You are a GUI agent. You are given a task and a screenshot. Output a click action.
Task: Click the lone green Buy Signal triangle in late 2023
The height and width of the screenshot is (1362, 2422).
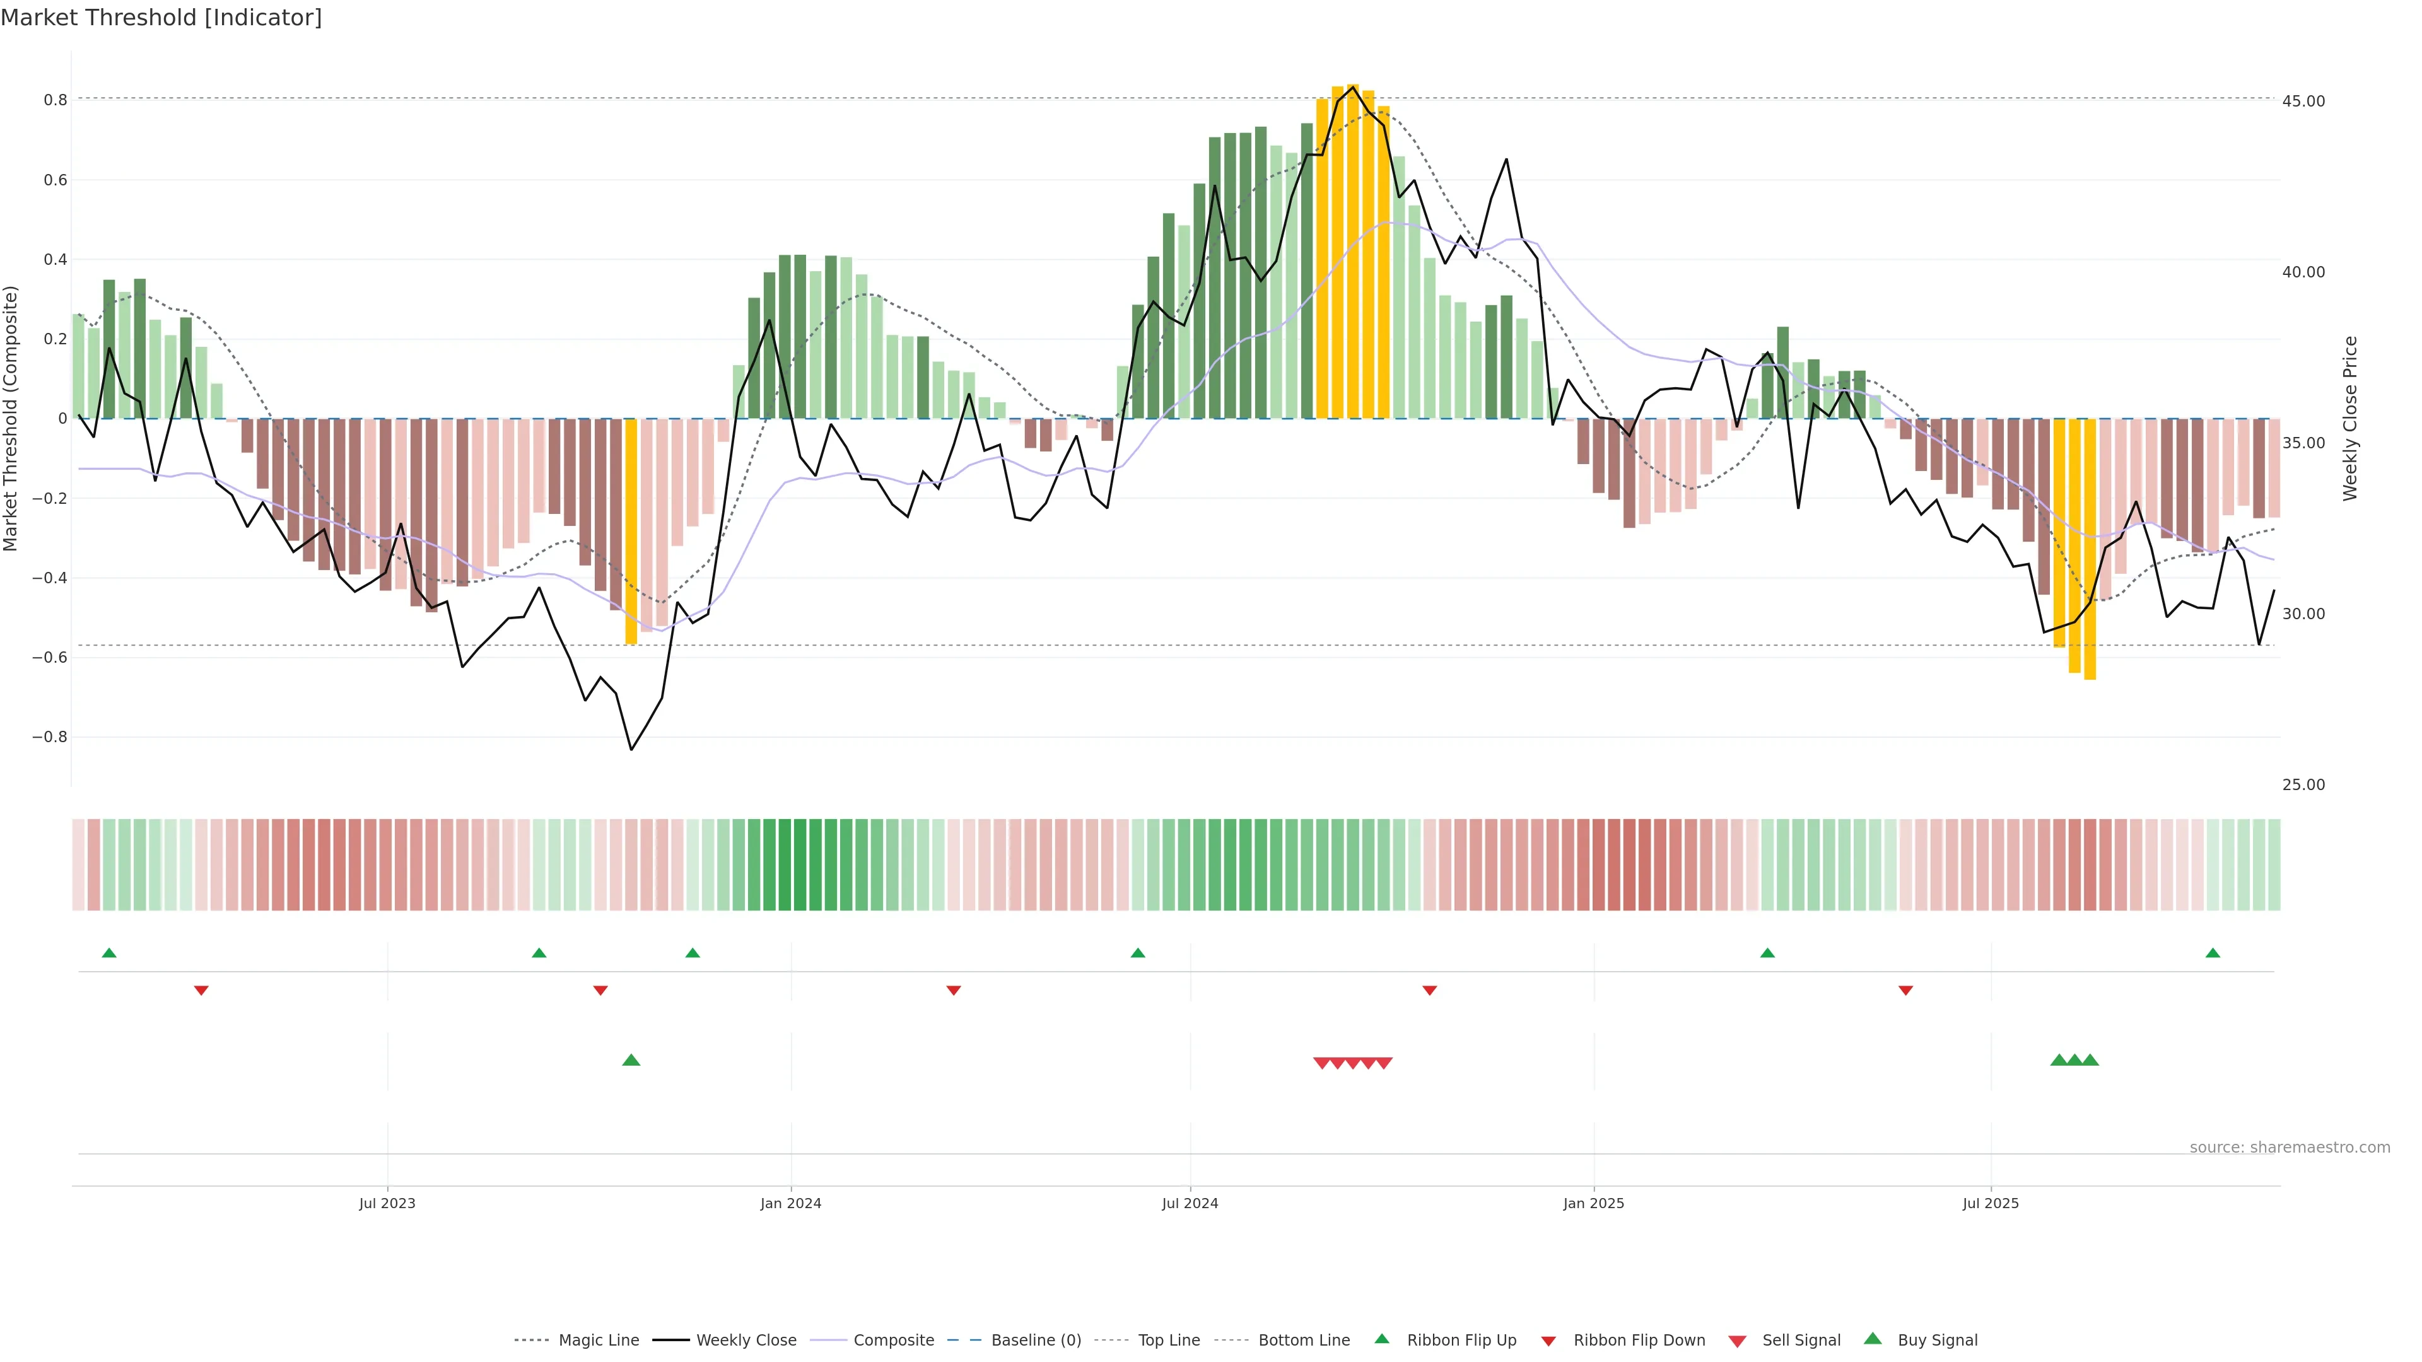631,1060
